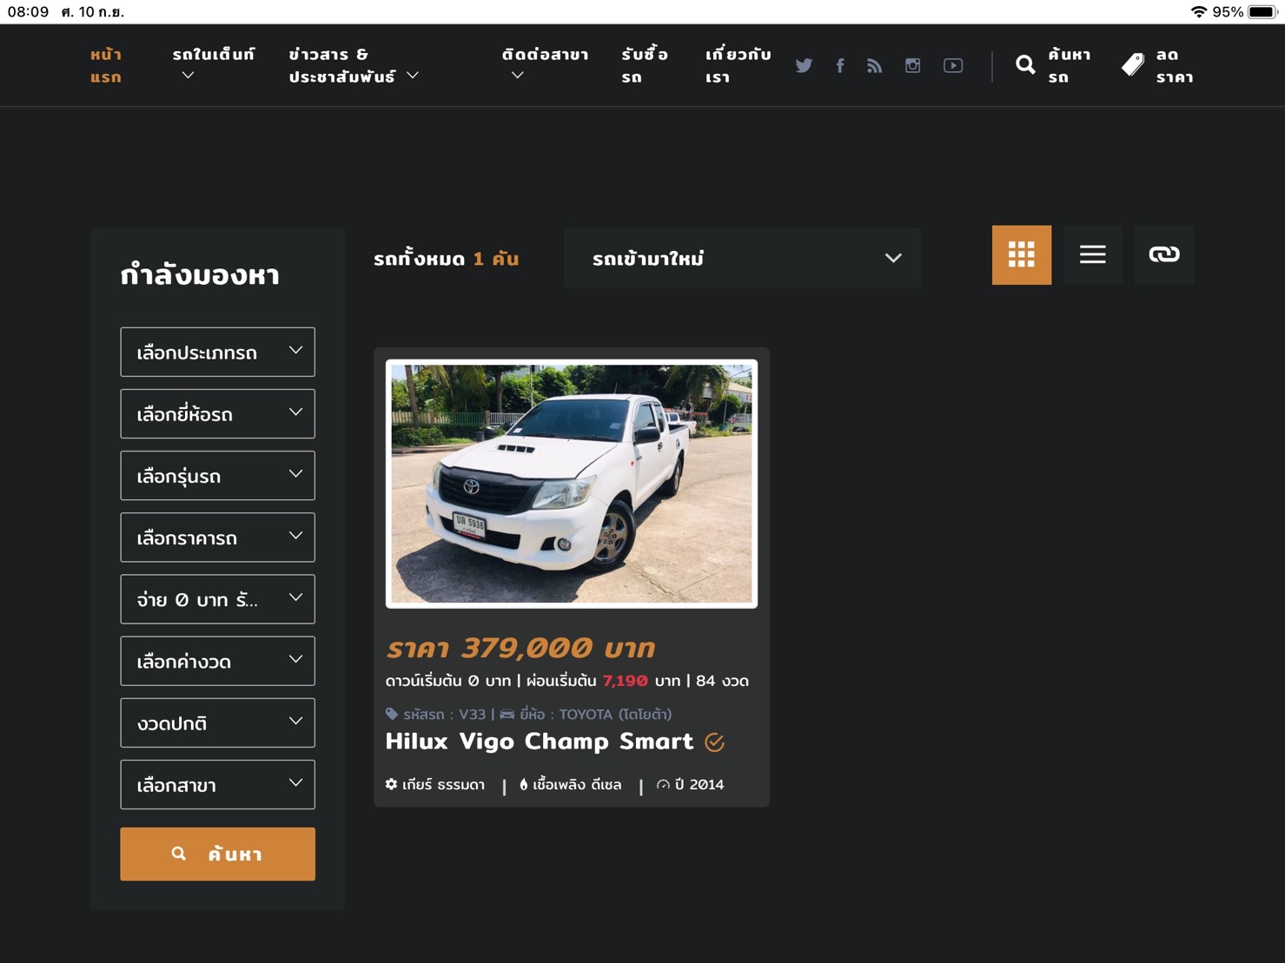Click the เชื้อเพลิง ดีเซล fuel text
This screenshot has height=963, width=1285.
577,784
